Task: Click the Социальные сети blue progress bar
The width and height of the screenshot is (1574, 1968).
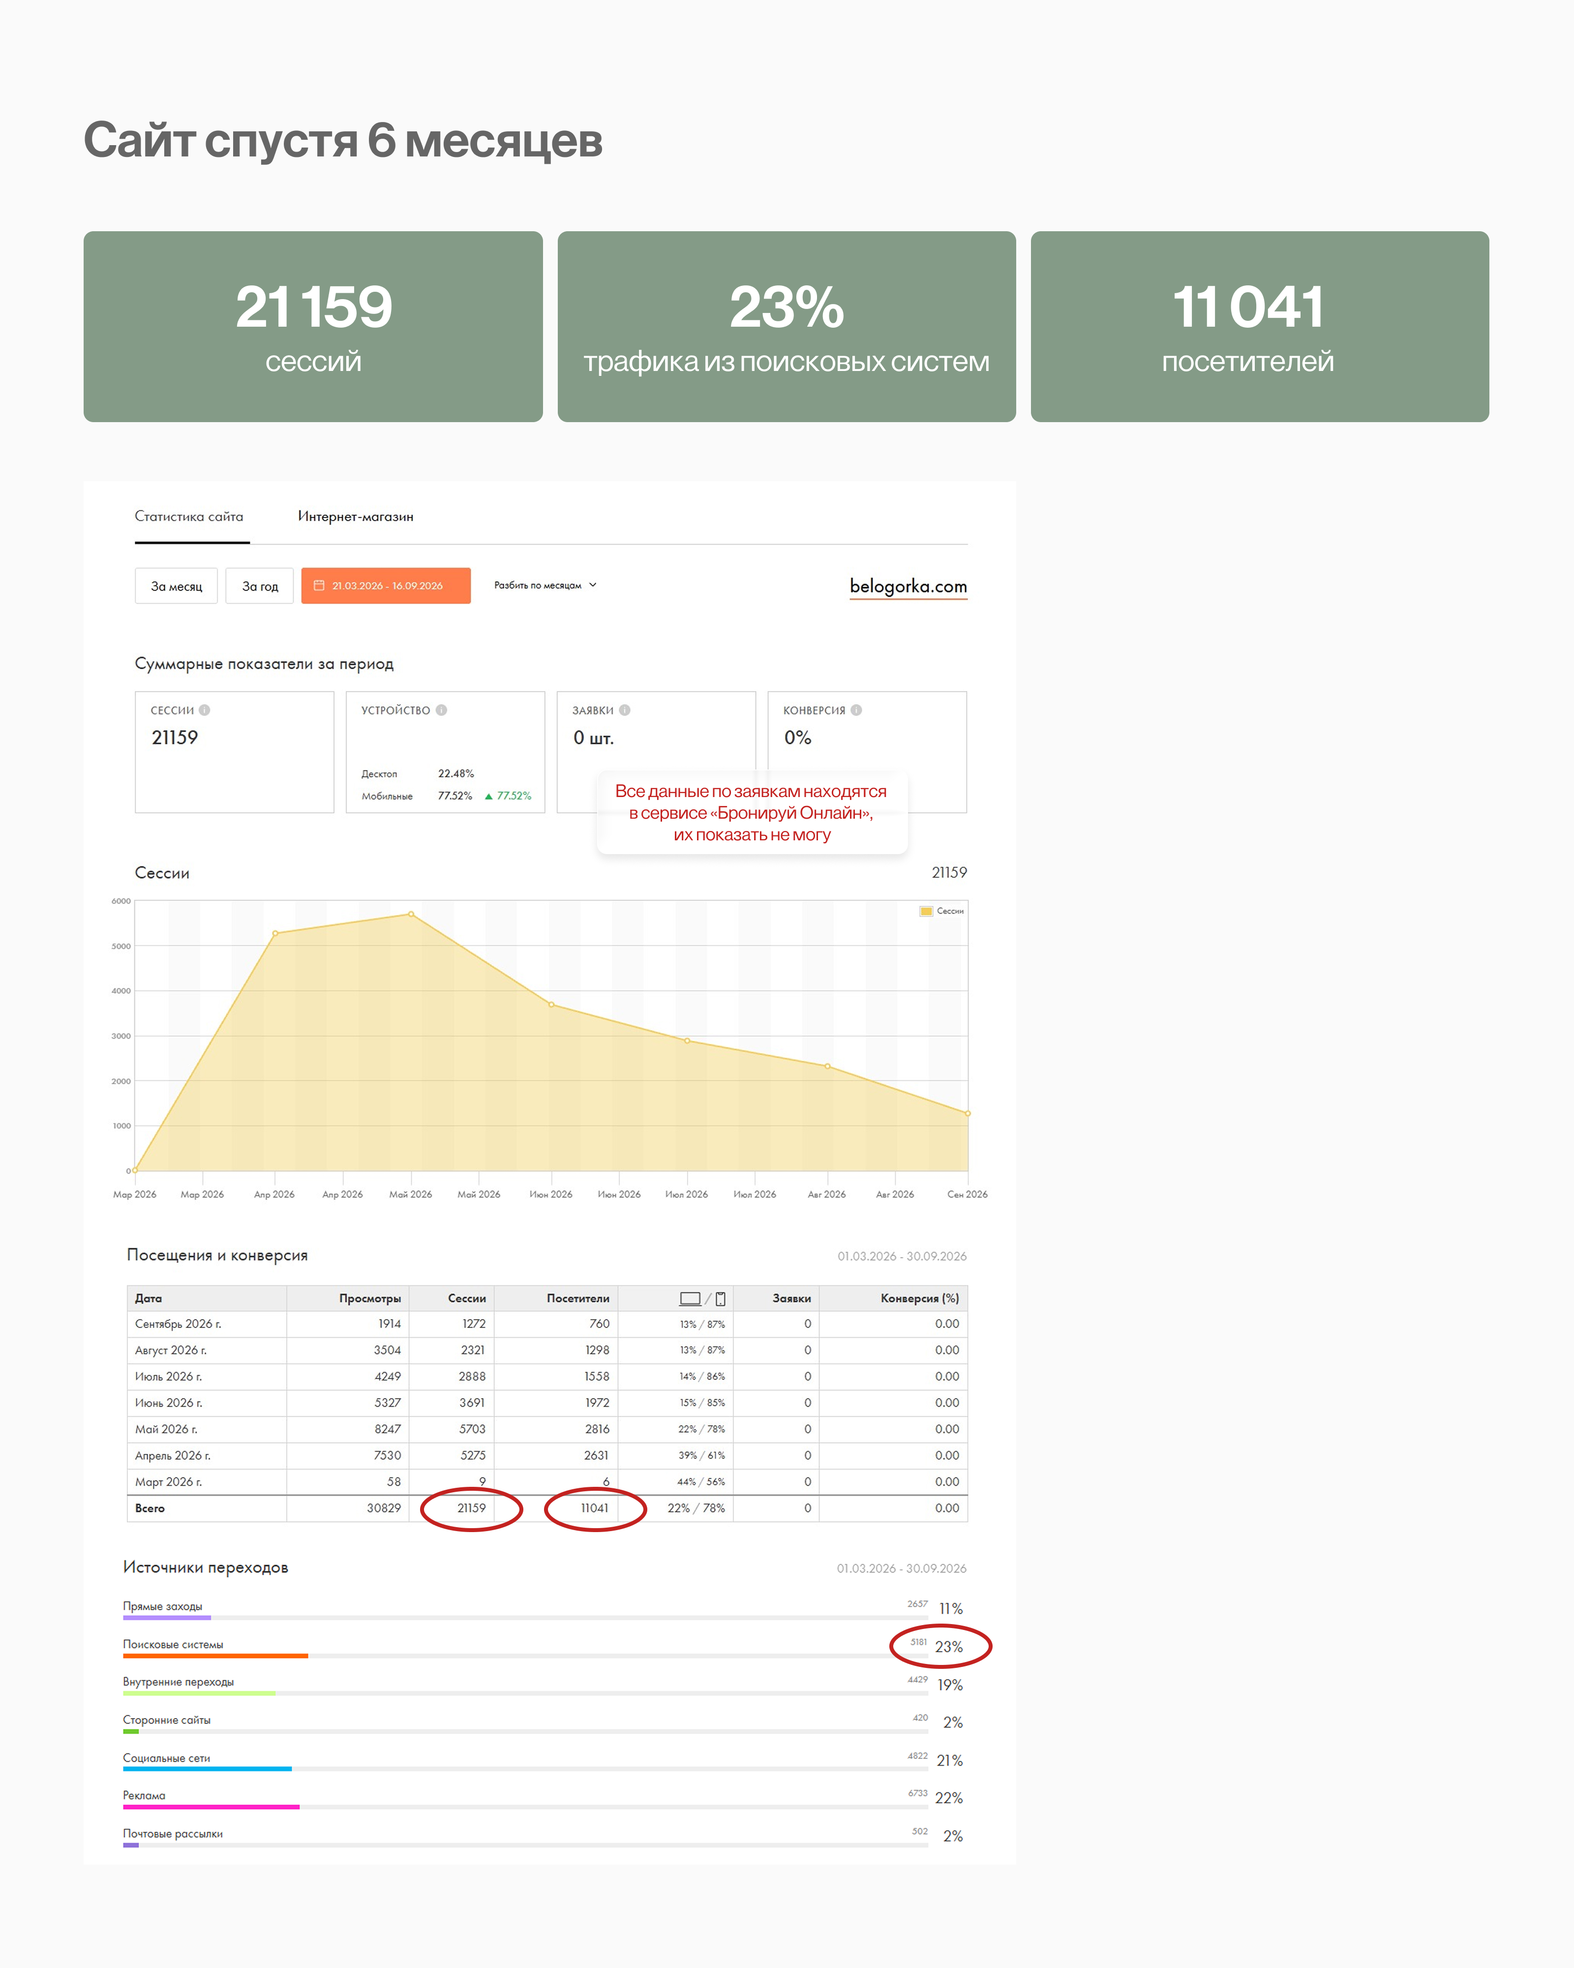Action: tap(207, 1769)
